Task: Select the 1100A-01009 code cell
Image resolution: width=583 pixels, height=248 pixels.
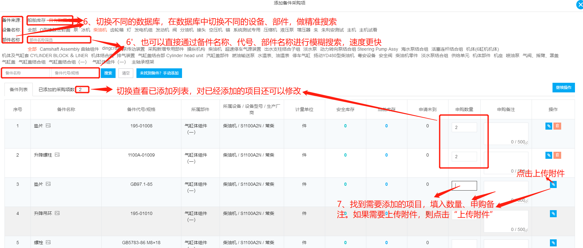Action: click(141, 155)
